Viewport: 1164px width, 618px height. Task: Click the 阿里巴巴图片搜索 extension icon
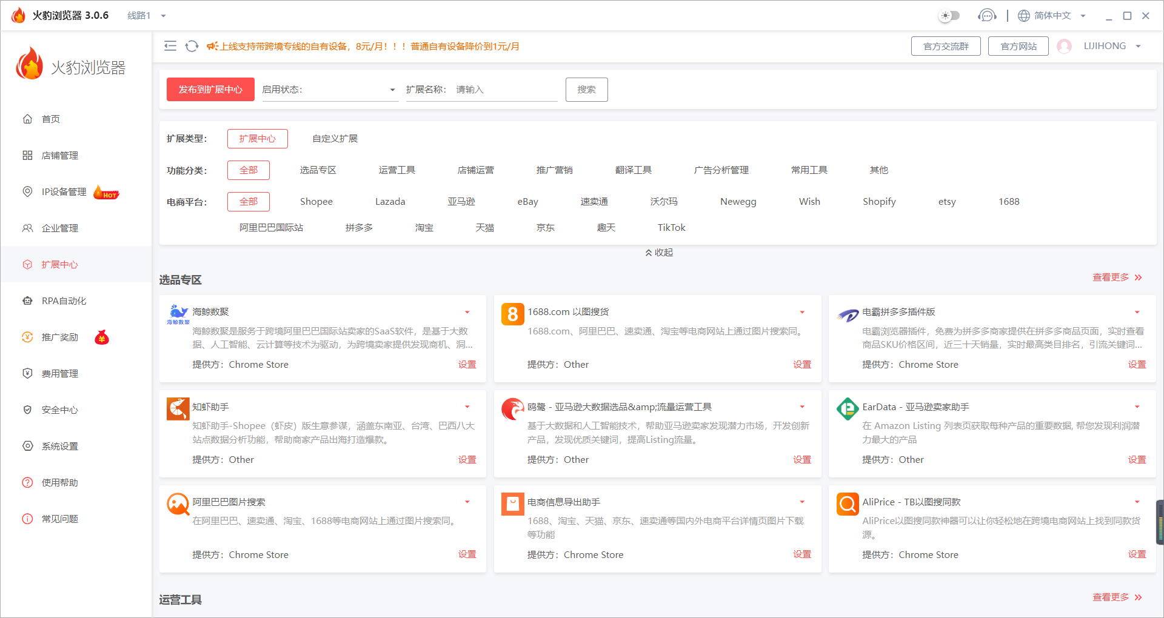coord(178,504)
